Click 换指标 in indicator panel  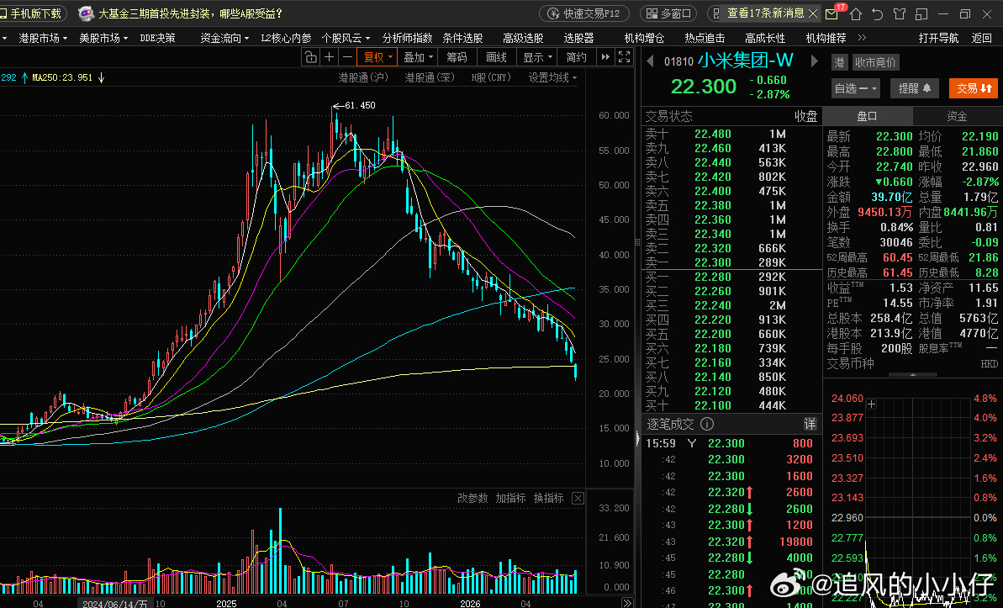tap(549, 498)
